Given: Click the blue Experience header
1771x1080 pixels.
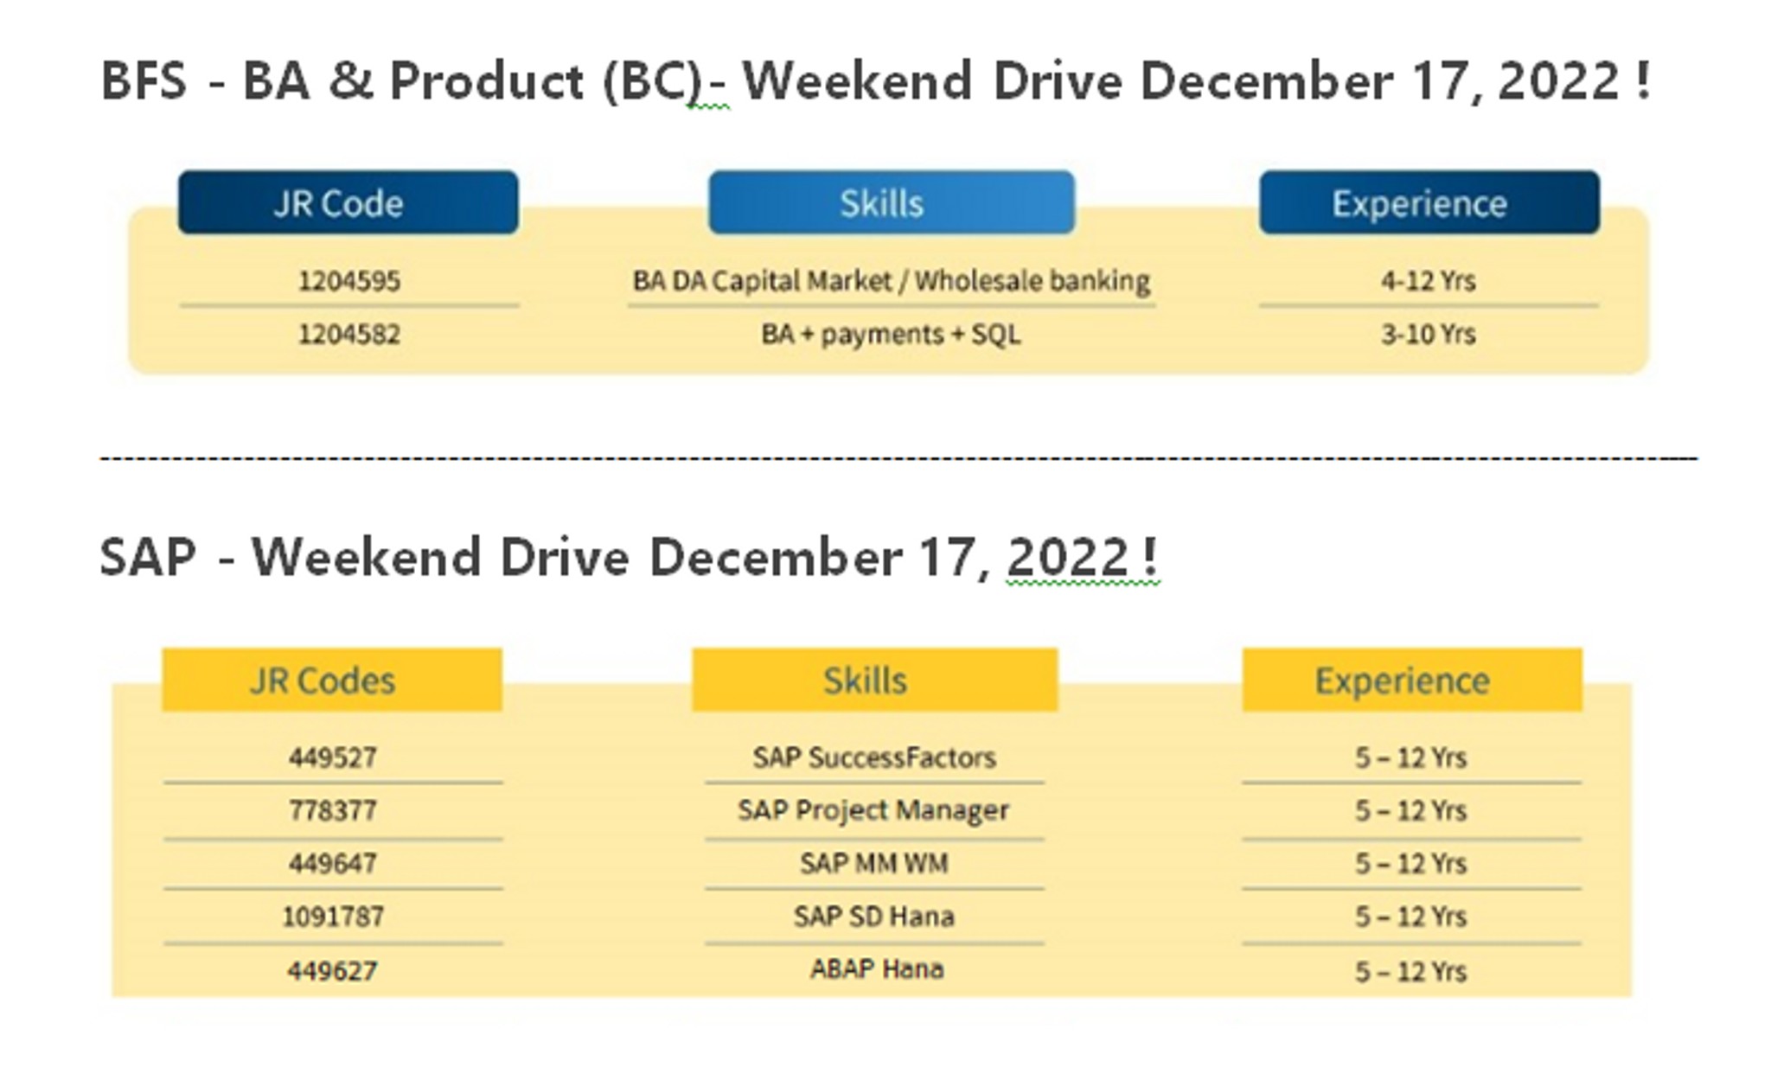Looking at the screenshot, I should coord(1429,202).
